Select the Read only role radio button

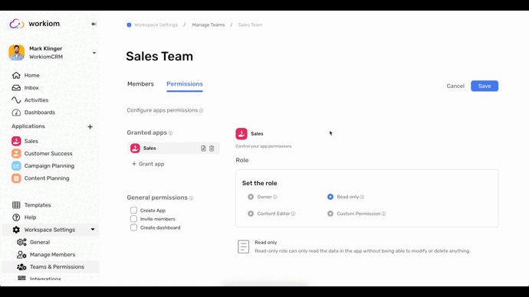click(330, 197)
